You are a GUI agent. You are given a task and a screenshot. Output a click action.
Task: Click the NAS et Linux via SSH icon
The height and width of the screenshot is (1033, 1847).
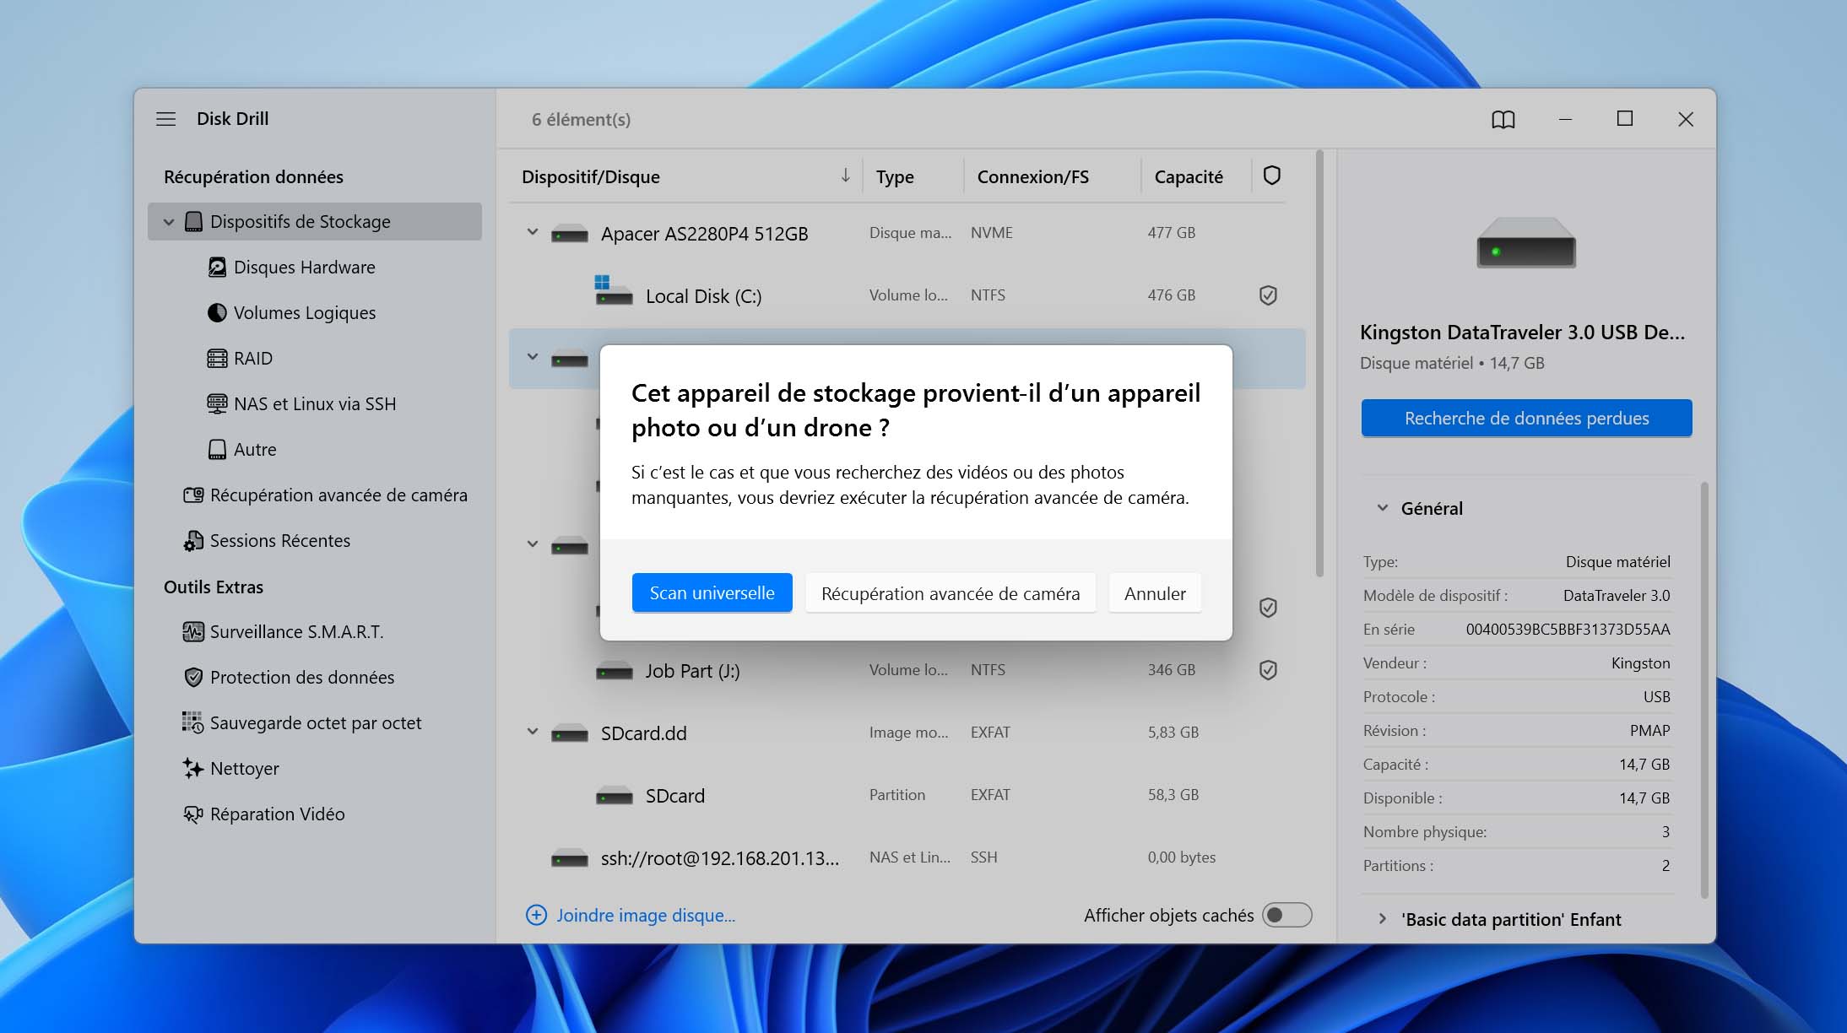click(x=217, y=404)
